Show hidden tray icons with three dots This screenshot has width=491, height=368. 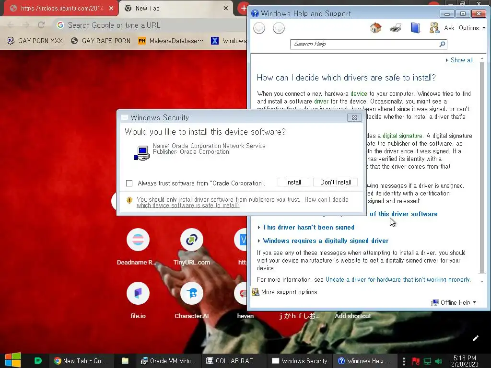click(x=404, y=361)
